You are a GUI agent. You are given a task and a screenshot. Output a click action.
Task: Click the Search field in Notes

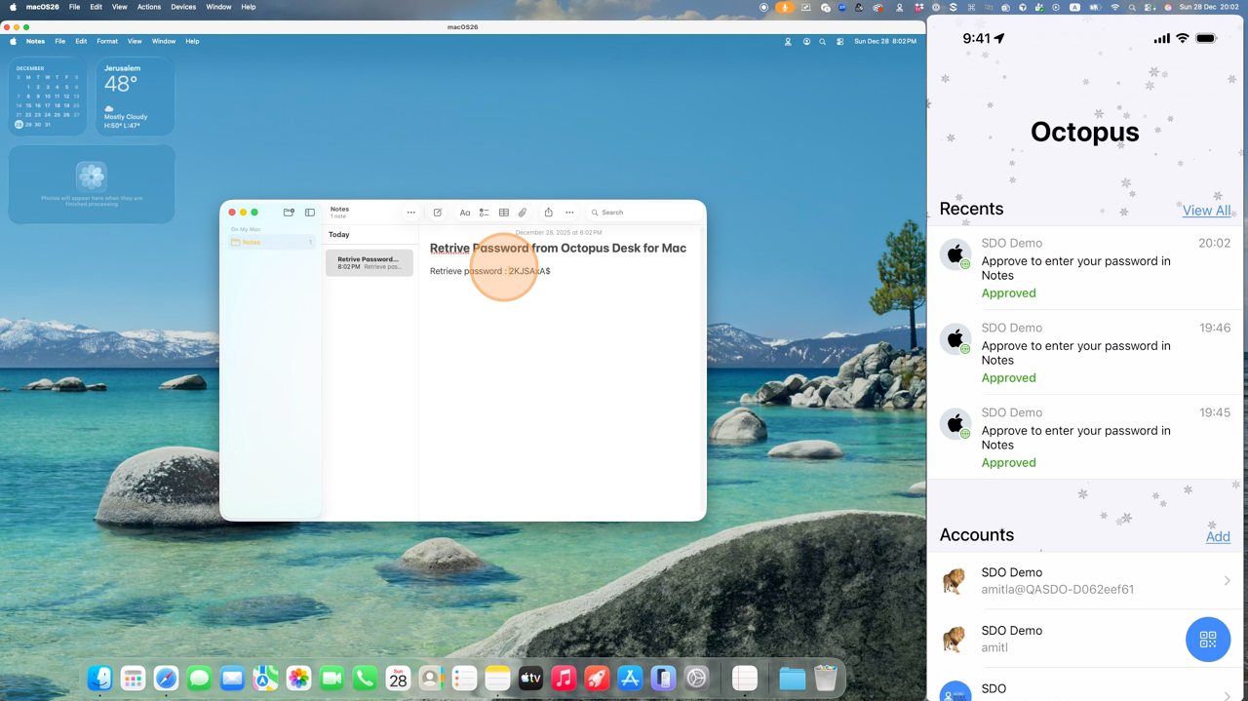[x=642, y=213]
